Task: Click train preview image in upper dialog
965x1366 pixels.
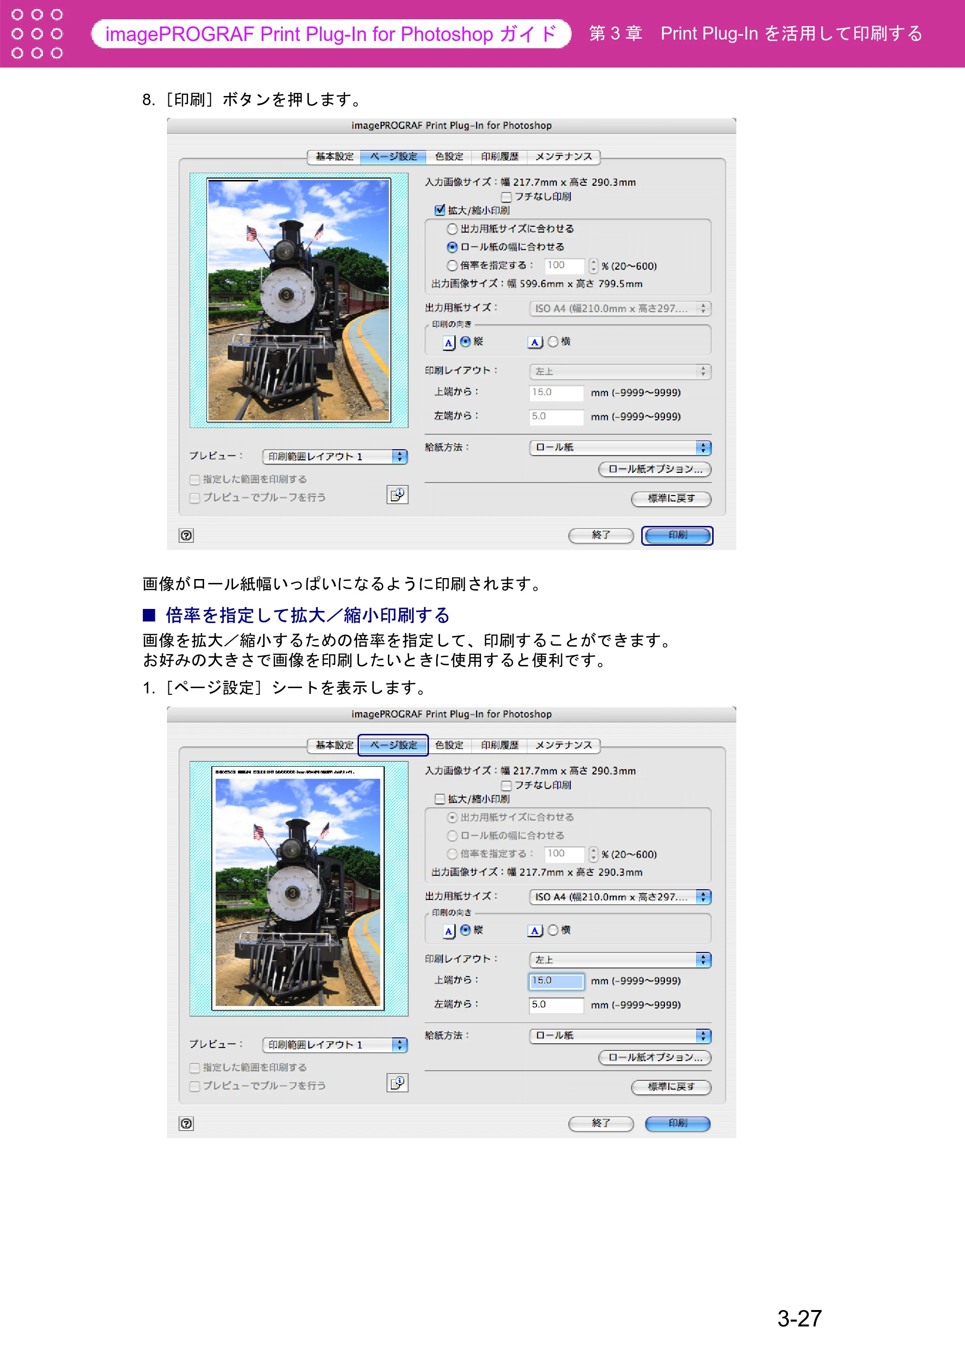Action: [299, 301]
